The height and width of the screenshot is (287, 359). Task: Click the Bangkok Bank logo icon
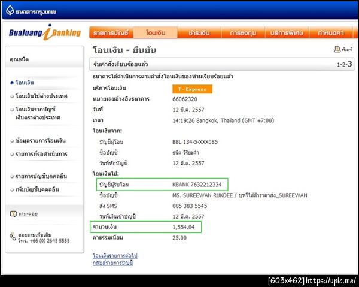click(x=10, y=10)
